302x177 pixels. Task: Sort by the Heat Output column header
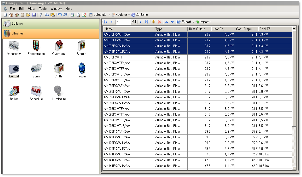[199, 29]
